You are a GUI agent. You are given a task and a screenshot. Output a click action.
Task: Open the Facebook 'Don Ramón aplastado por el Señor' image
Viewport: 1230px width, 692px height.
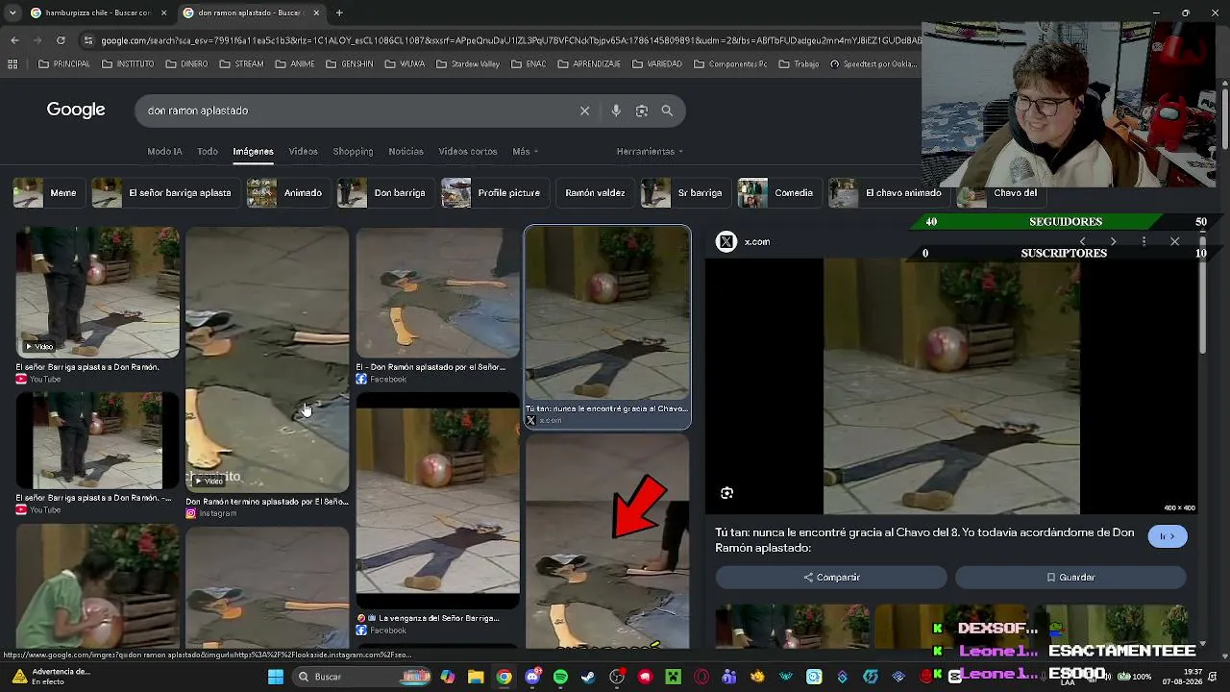pos(437,292)
